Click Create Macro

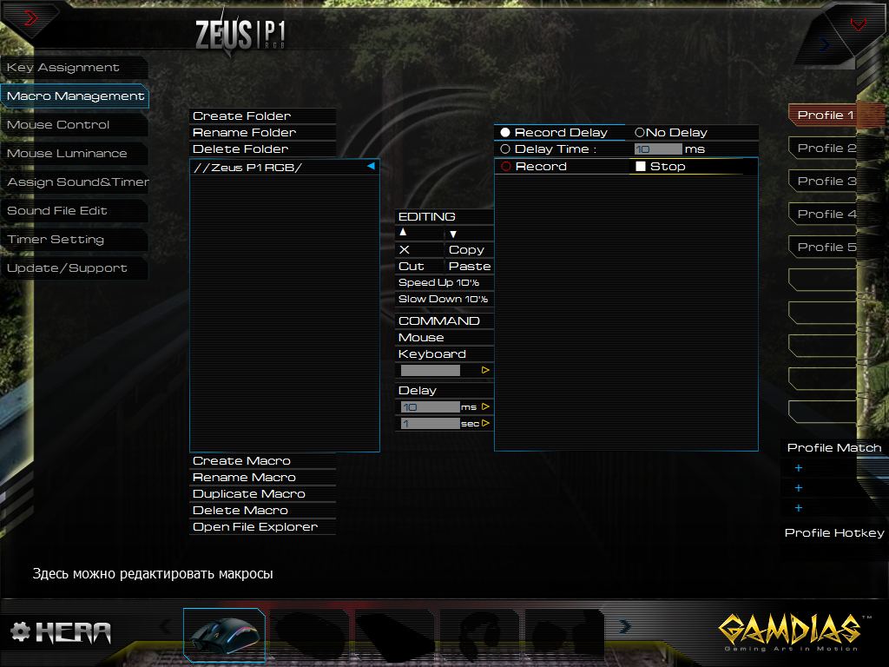pos(262,461)
